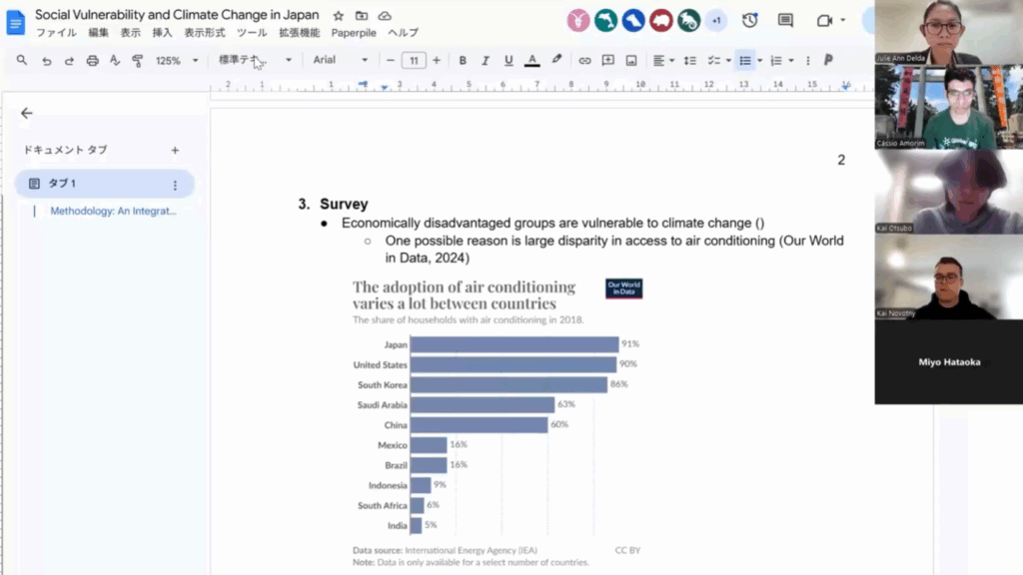This screenshot has height=575, width=1023.
Task: Star this document
Action: coord(339,16)
